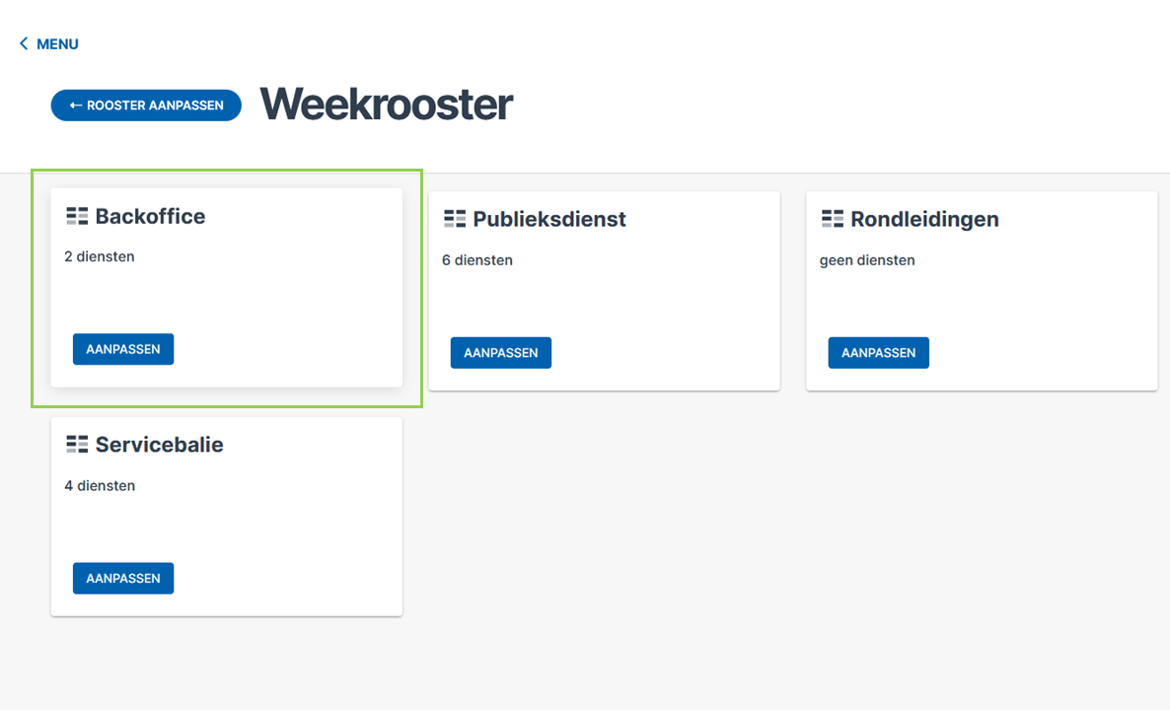Click the grid icon next to Publieksdienst
The width and height of the screenshot is (1170, 710).
455,219
